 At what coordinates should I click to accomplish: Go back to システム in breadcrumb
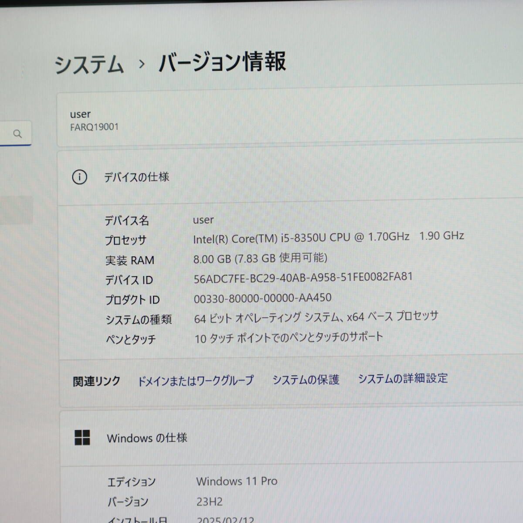[89, 65]
